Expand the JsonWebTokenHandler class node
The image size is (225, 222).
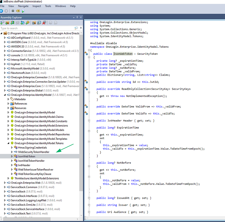[12, 161]
